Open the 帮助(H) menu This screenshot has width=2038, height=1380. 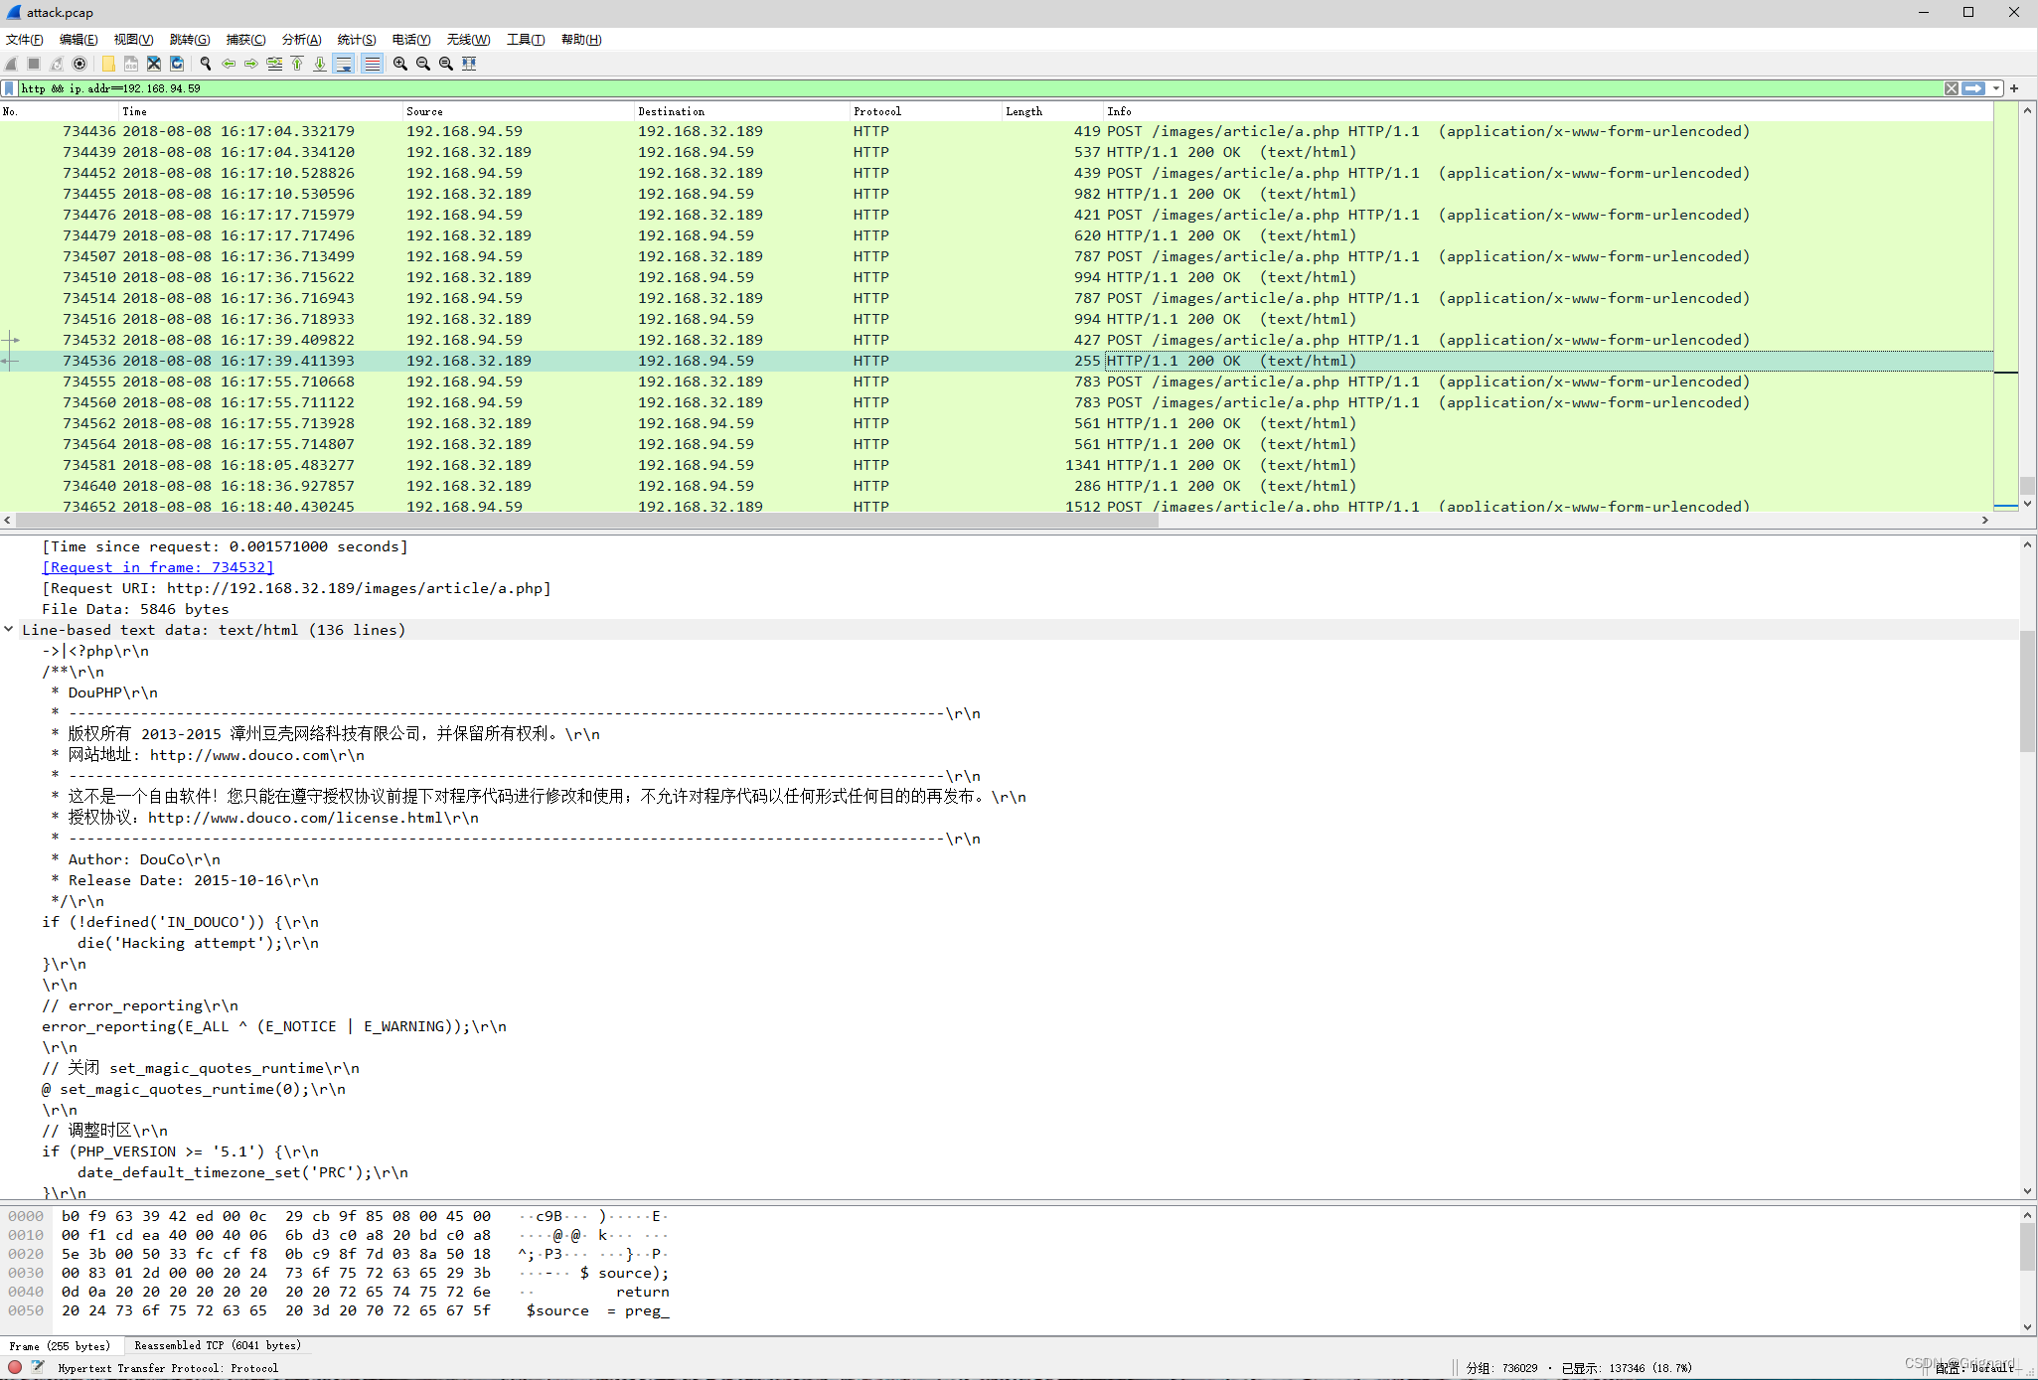581,40
